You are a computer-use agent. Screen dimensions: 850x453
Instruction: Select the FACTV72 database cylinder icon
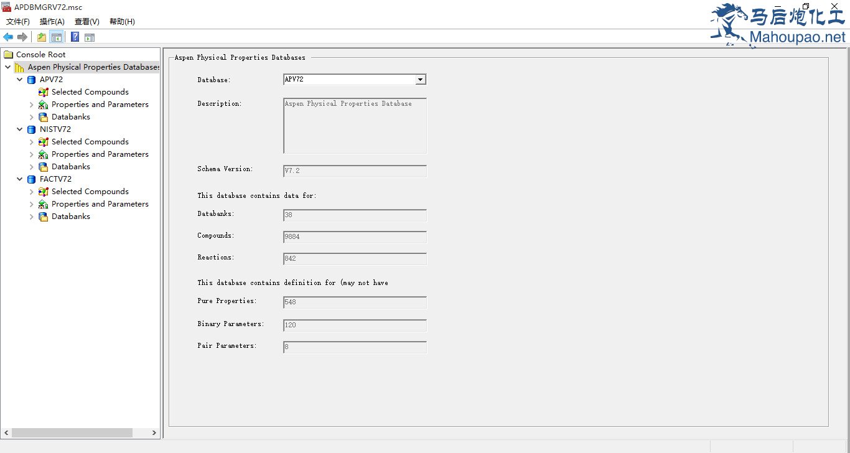pyautogui.click(x=32, y=179)
